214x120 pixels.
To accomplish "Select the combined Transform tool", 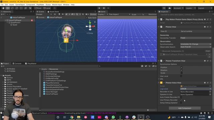I will [26, 8].
